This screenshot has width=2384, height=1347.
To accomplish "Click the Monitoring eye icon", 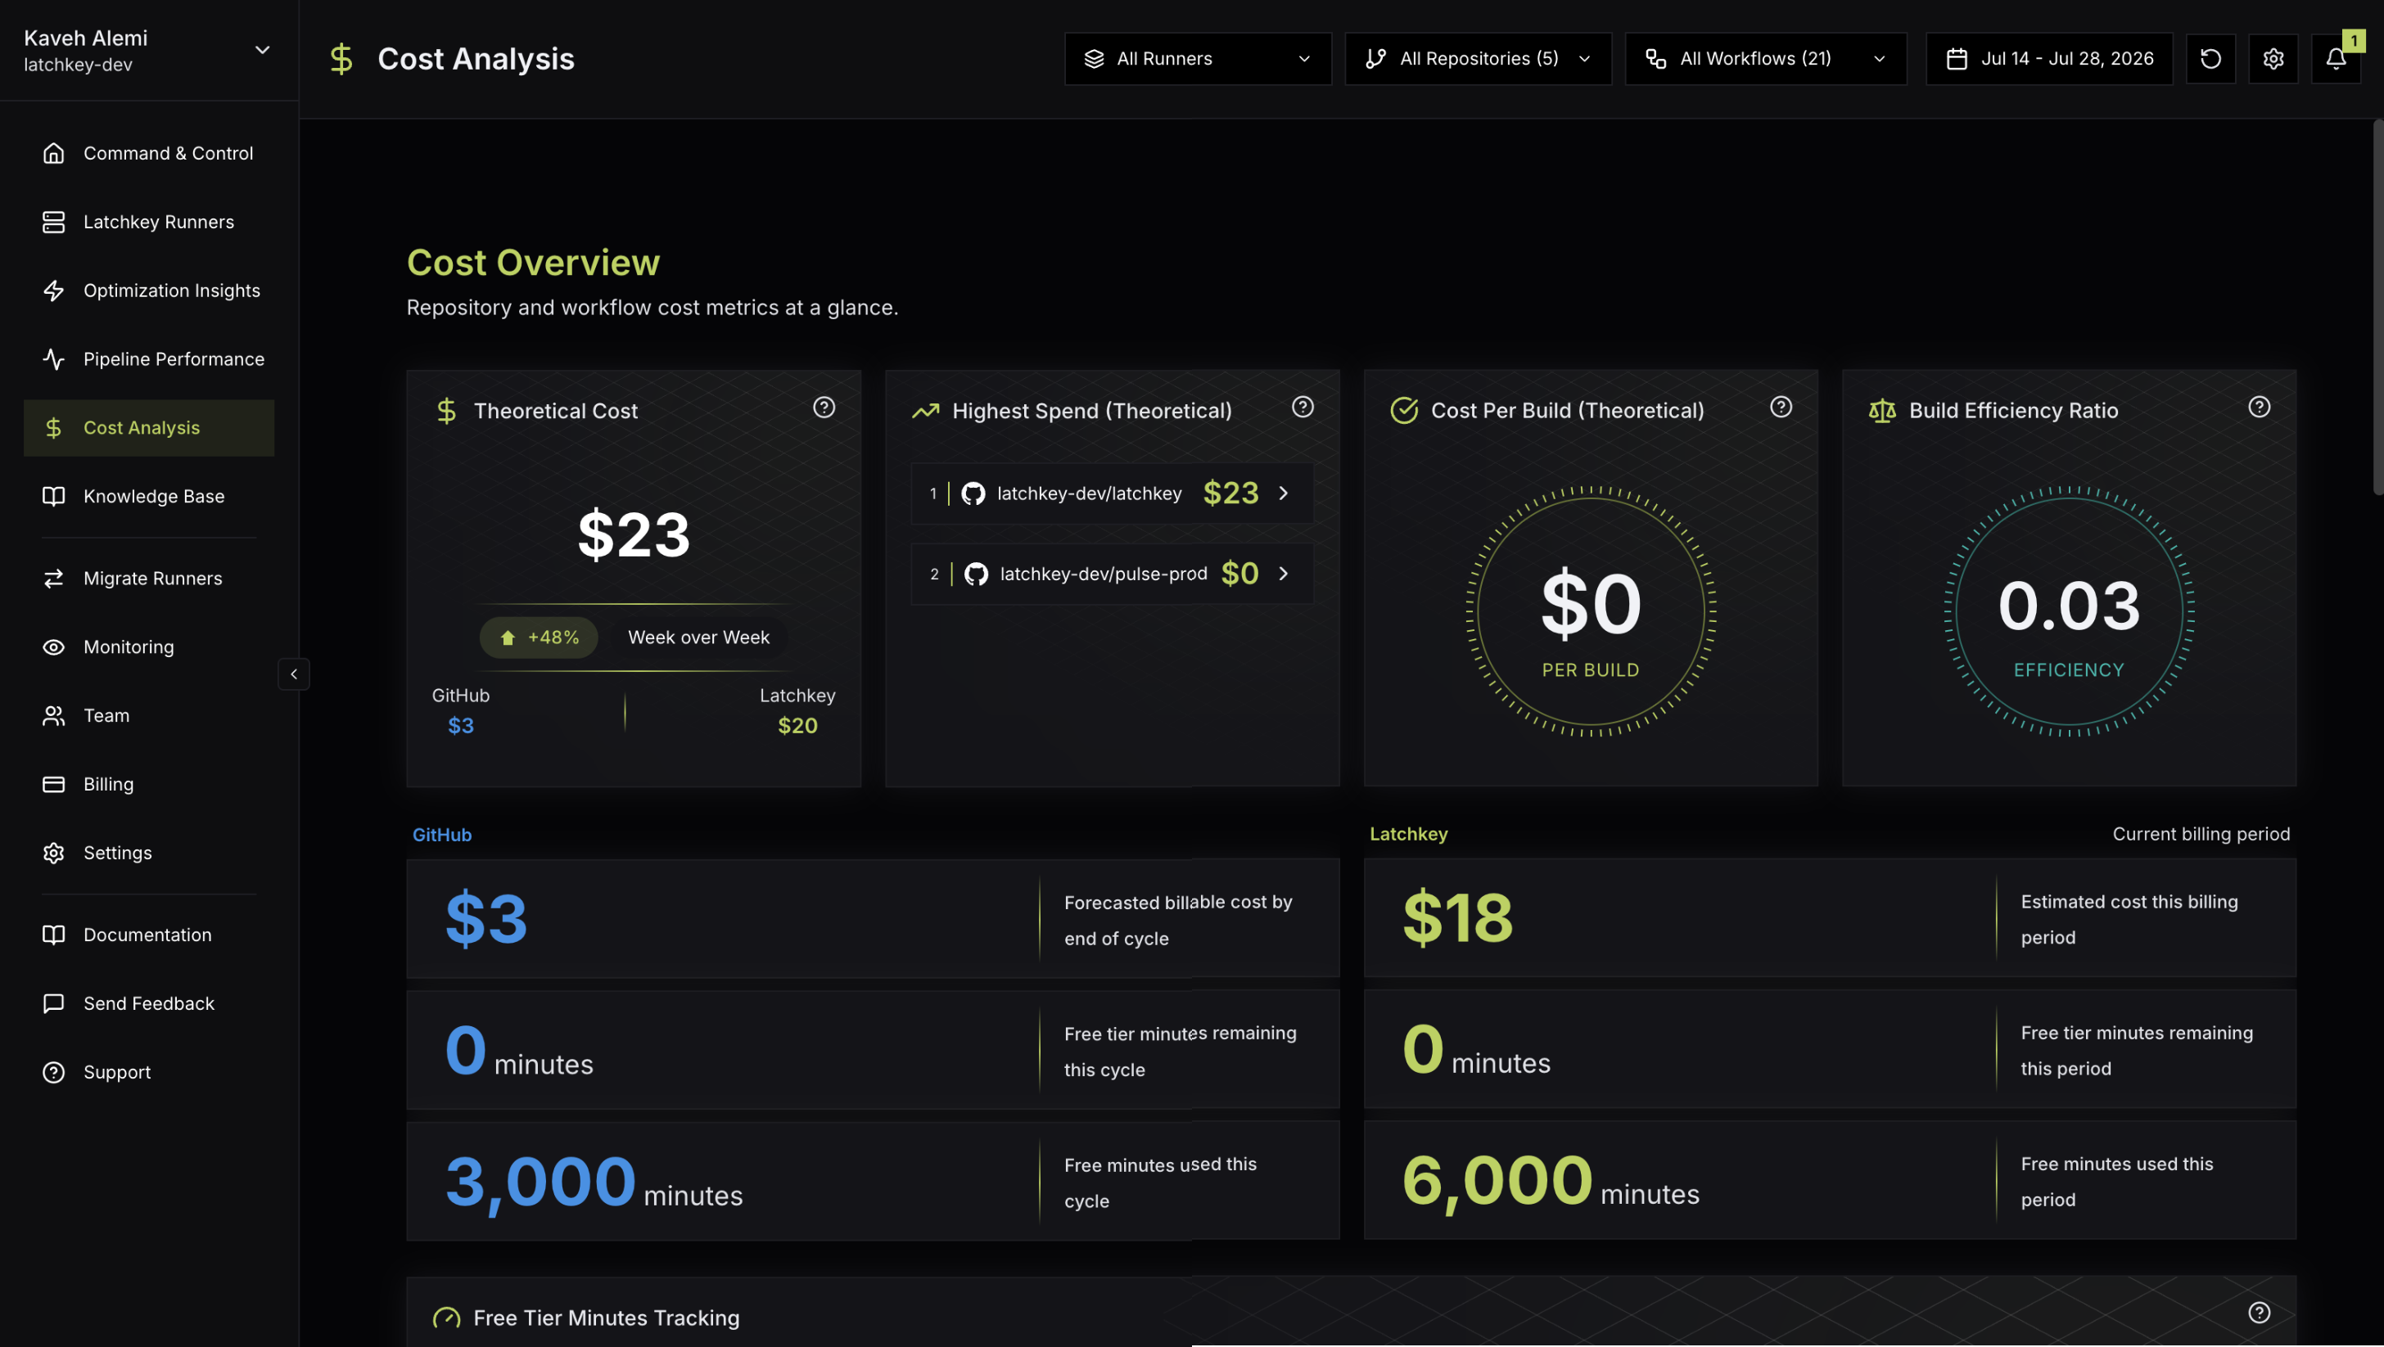I will (x=54, y=646).
